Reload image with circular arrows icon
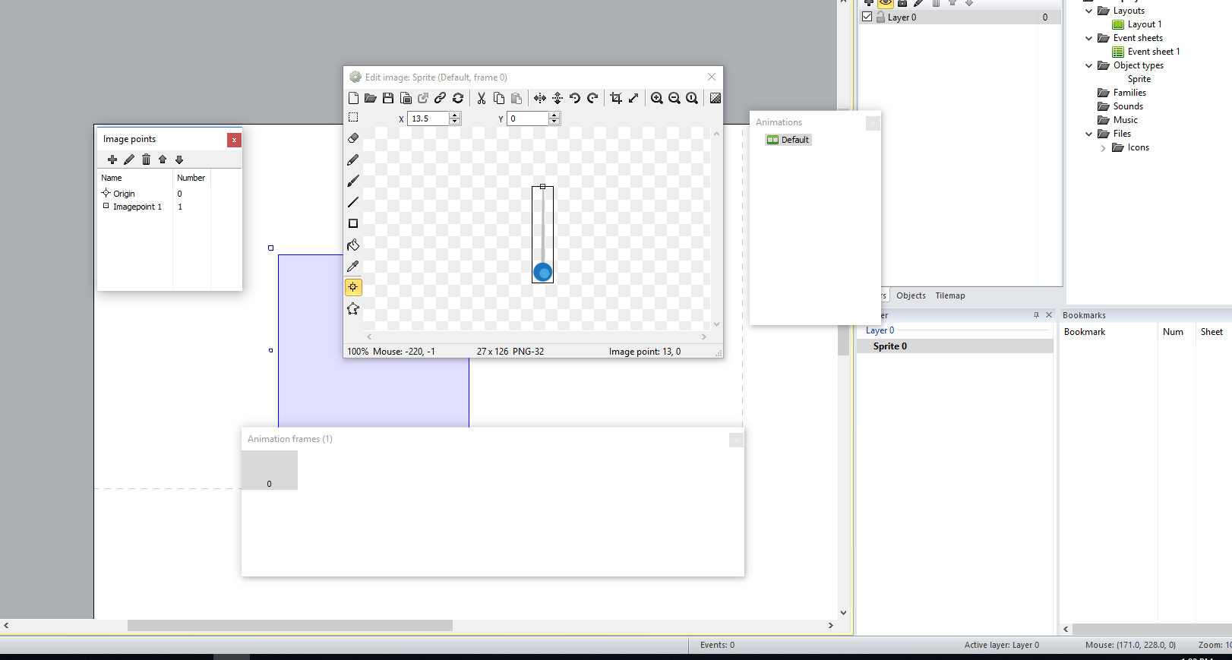Screen dimensions: 1232x660 458,98
